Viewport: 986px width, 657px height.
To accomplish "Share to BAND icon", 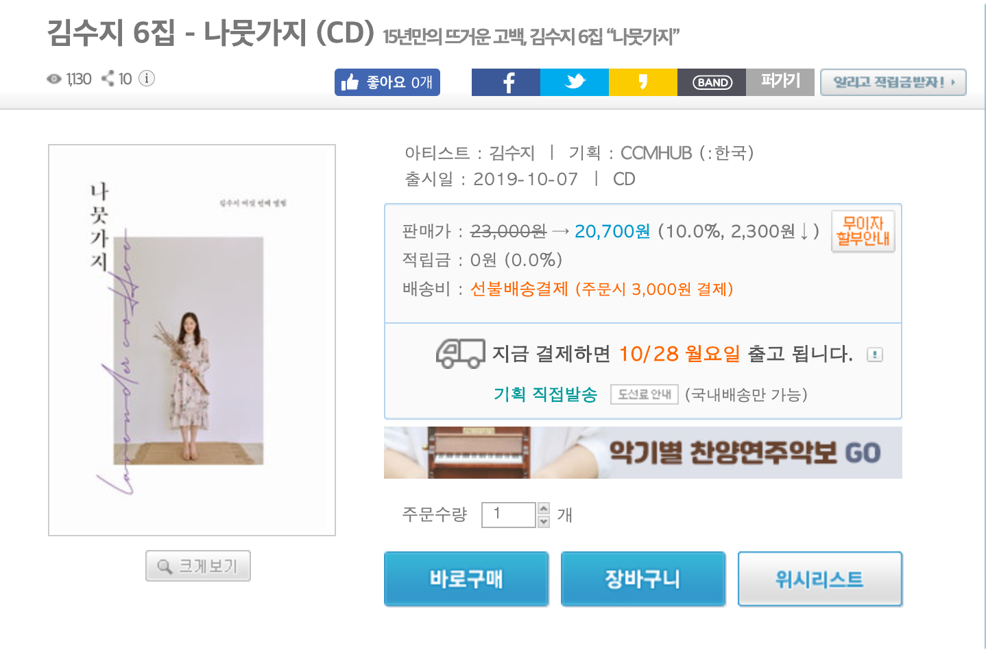I will pyautogui.click(x=712, y=82).
